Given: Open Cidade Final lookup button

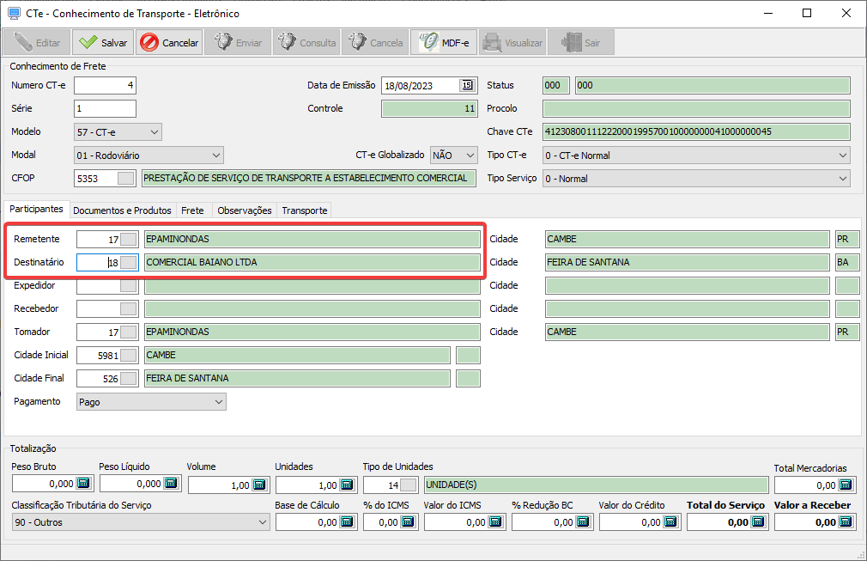Looking at the screenshot, I should coord(128,378).
